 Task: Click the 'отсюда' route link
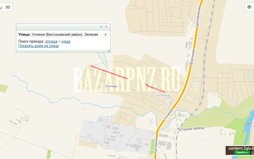[51, 41]
